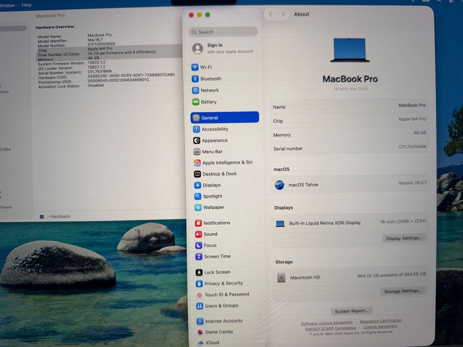Click computer icon in System Information path bar
The height and width of the screenshot is (347, 463).
[x=42, y=217]
